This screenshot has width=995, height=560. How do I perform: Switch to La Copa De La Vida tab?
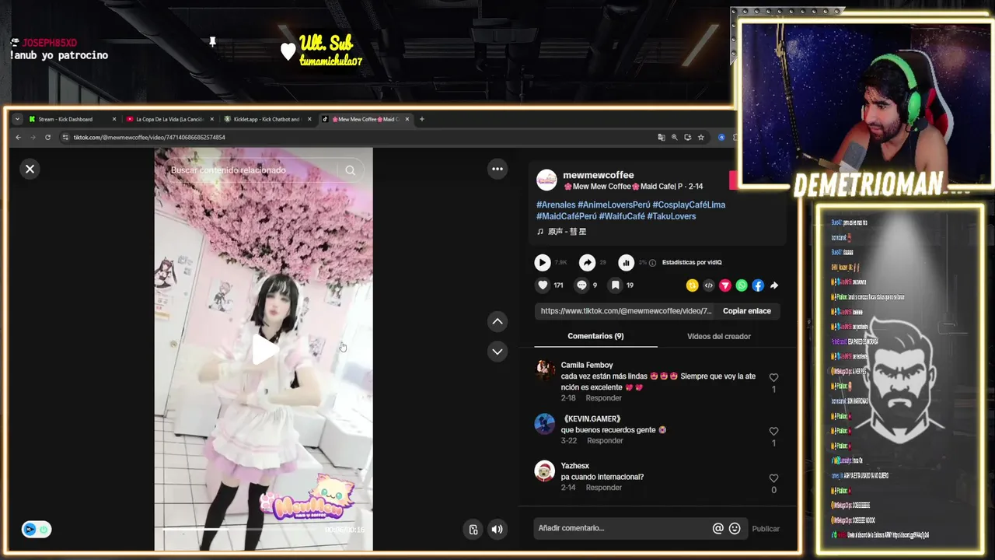[169, 119]
